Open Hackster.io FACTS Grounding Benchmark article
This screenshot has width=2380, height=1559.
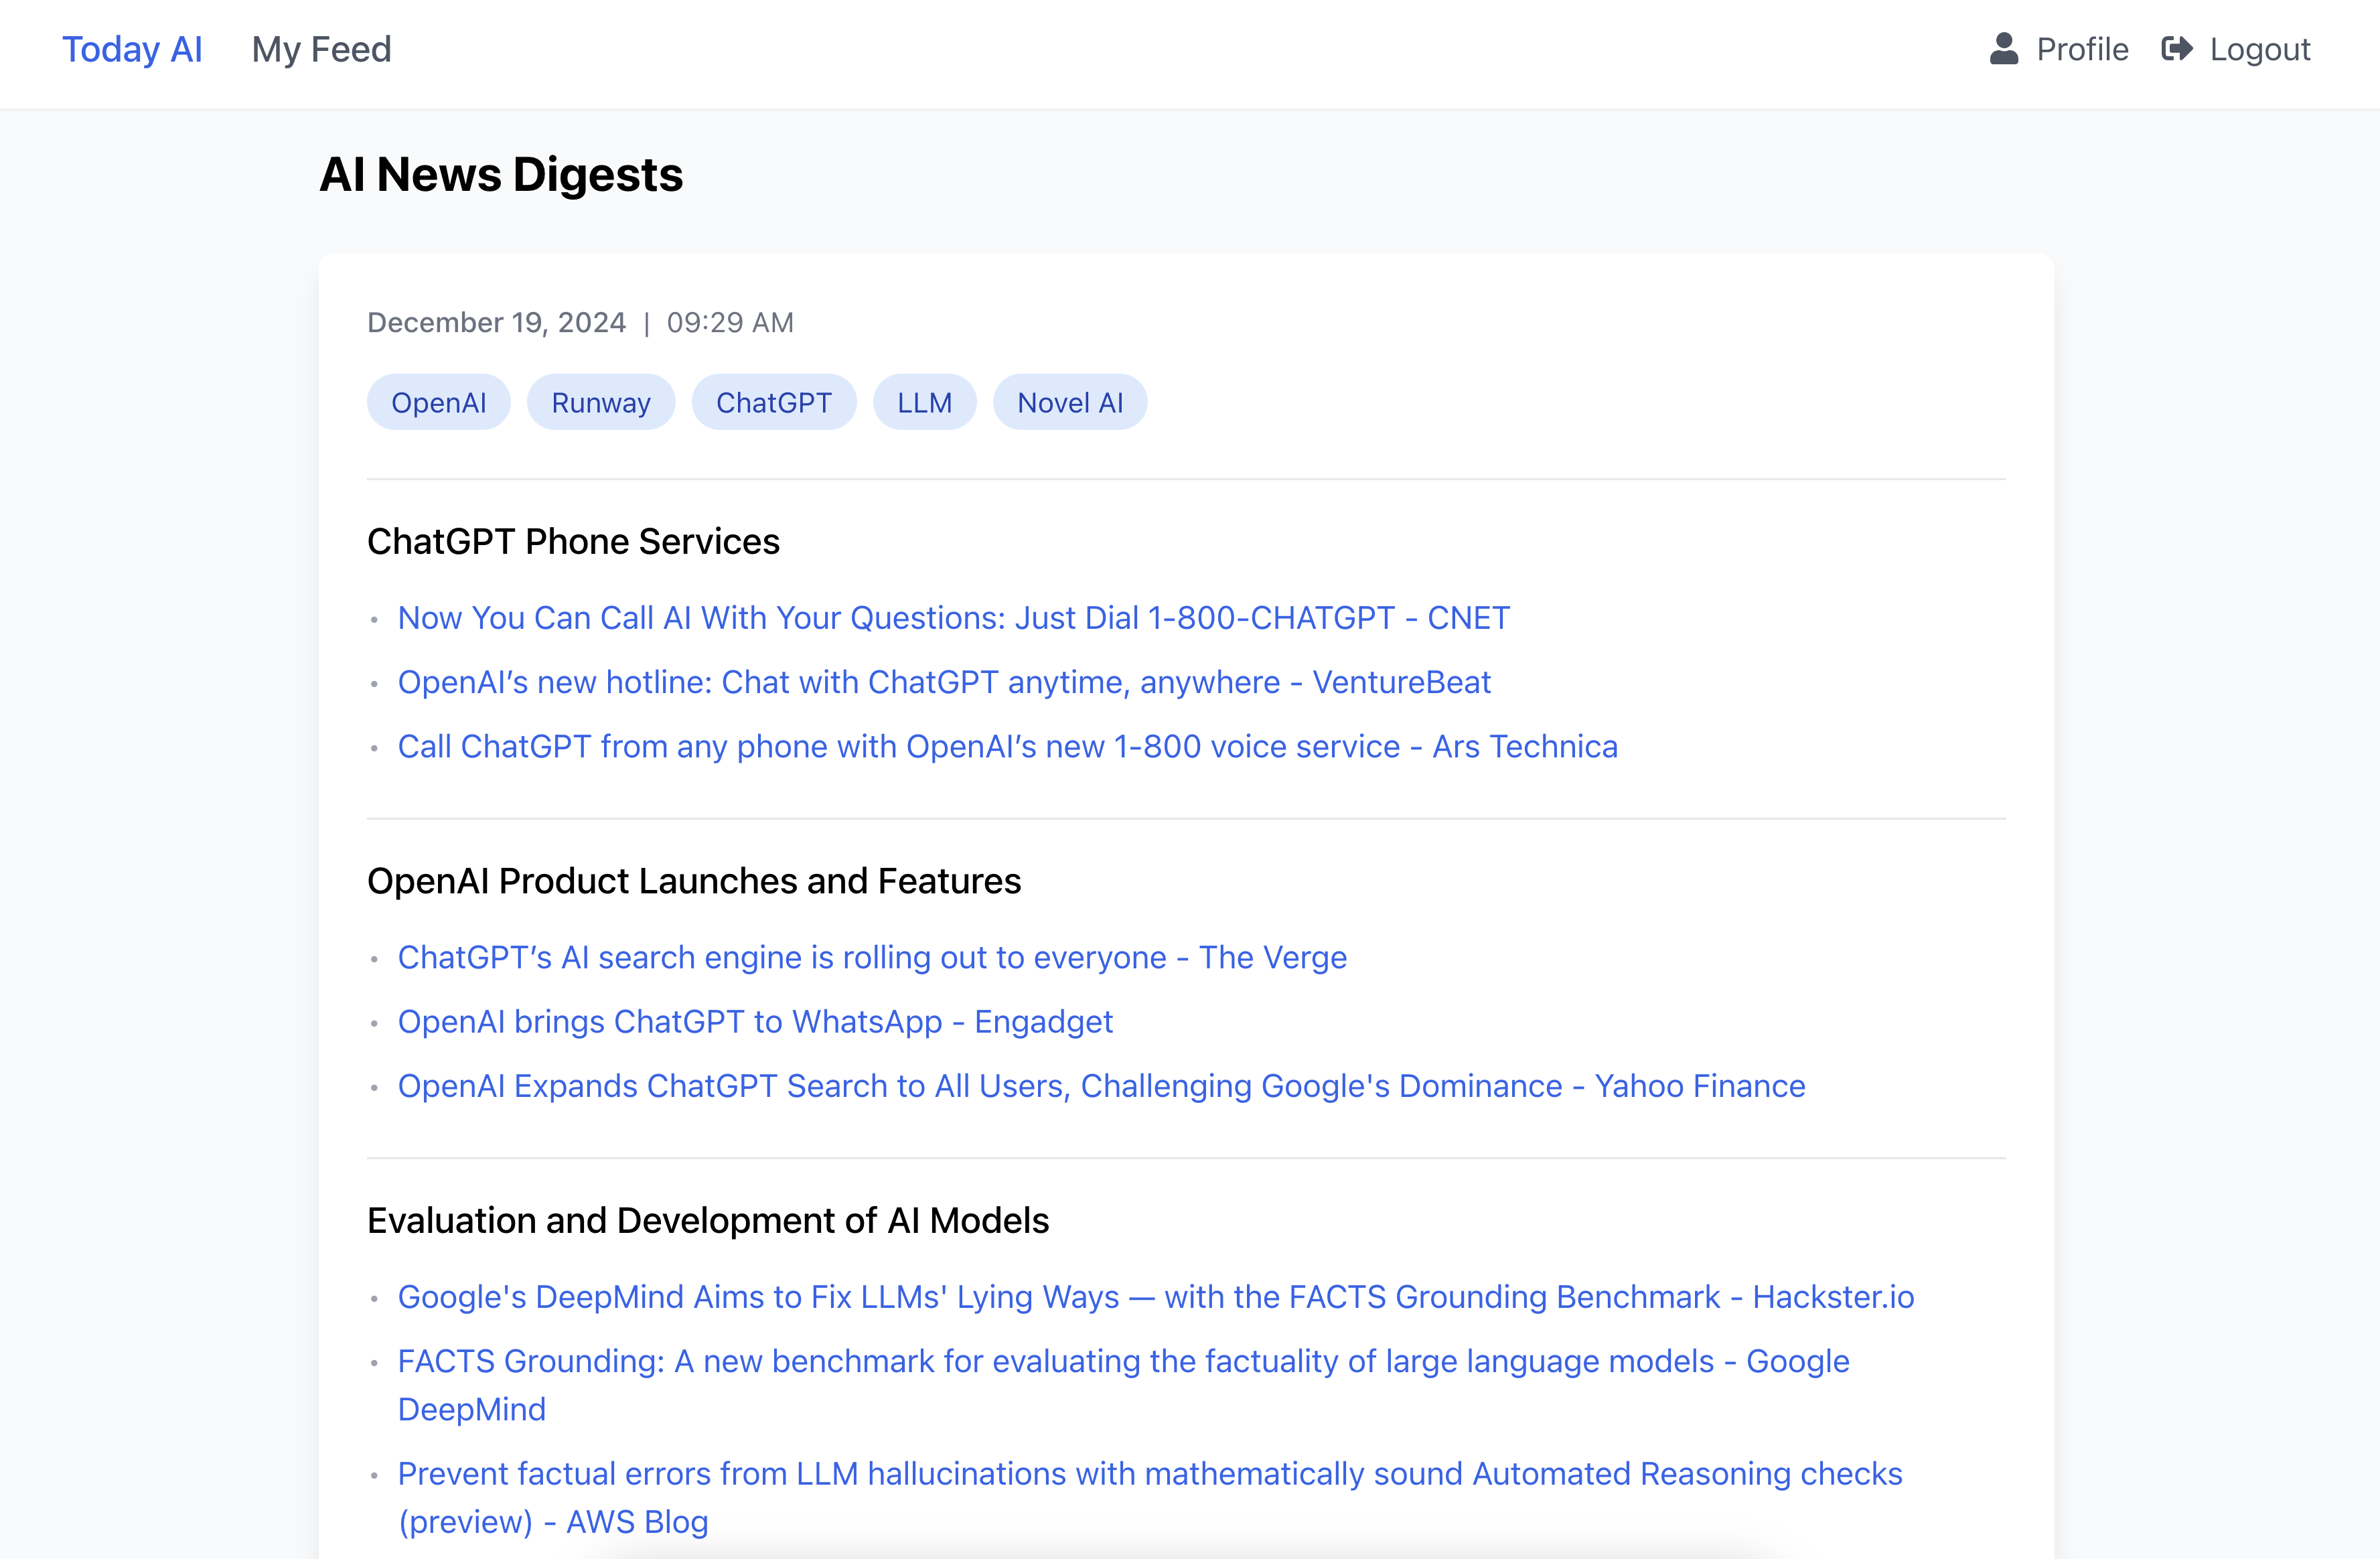tap(1155, 1297)
